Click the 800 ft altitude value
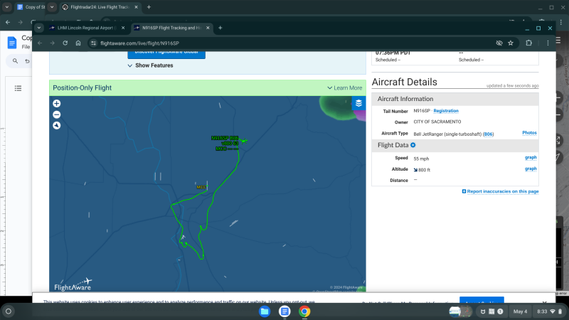569x320 pixels. click(424, 170)
